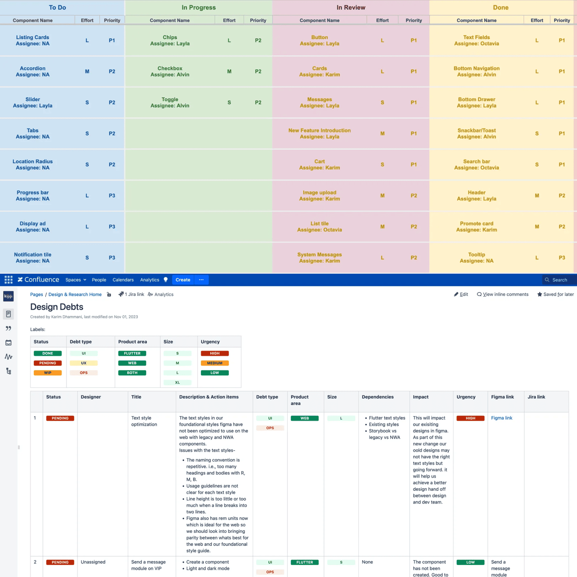Open the kijiji space logo in sidebar
This screenshot has width=577, height=577.
tap(8, 296)
